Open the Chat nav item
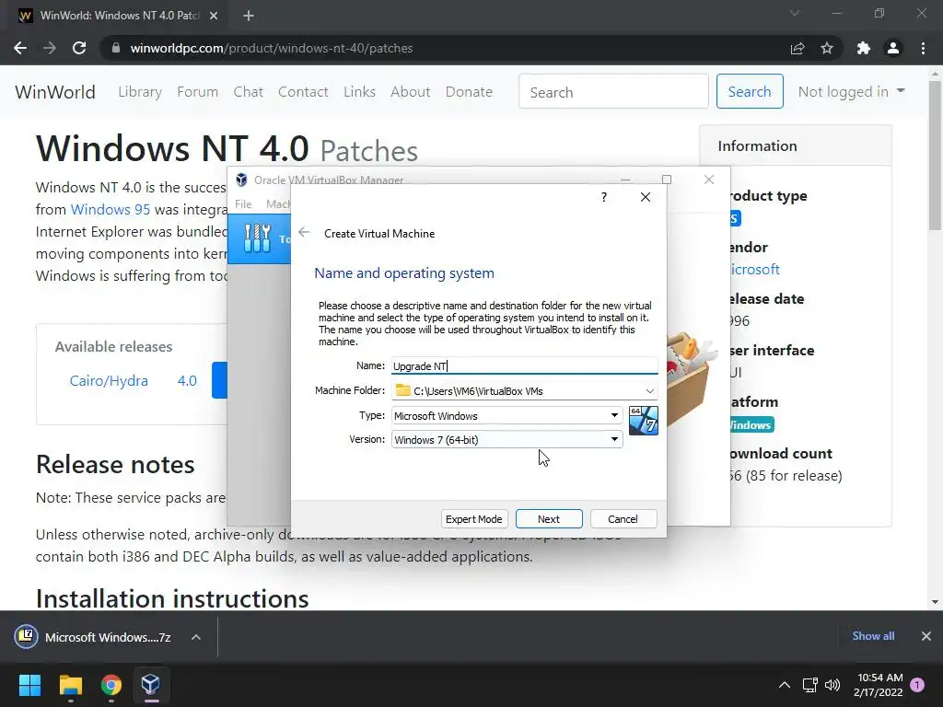The image size is (943, 707). (x=249, y=91)
